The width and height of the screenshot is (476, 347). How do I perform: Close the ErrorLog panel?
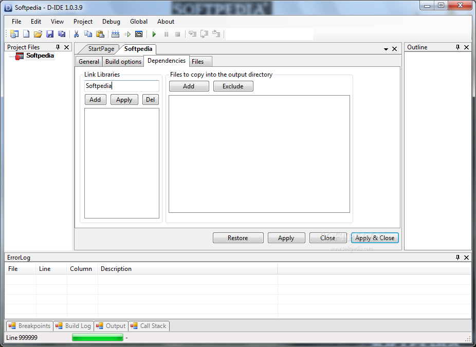467,258
